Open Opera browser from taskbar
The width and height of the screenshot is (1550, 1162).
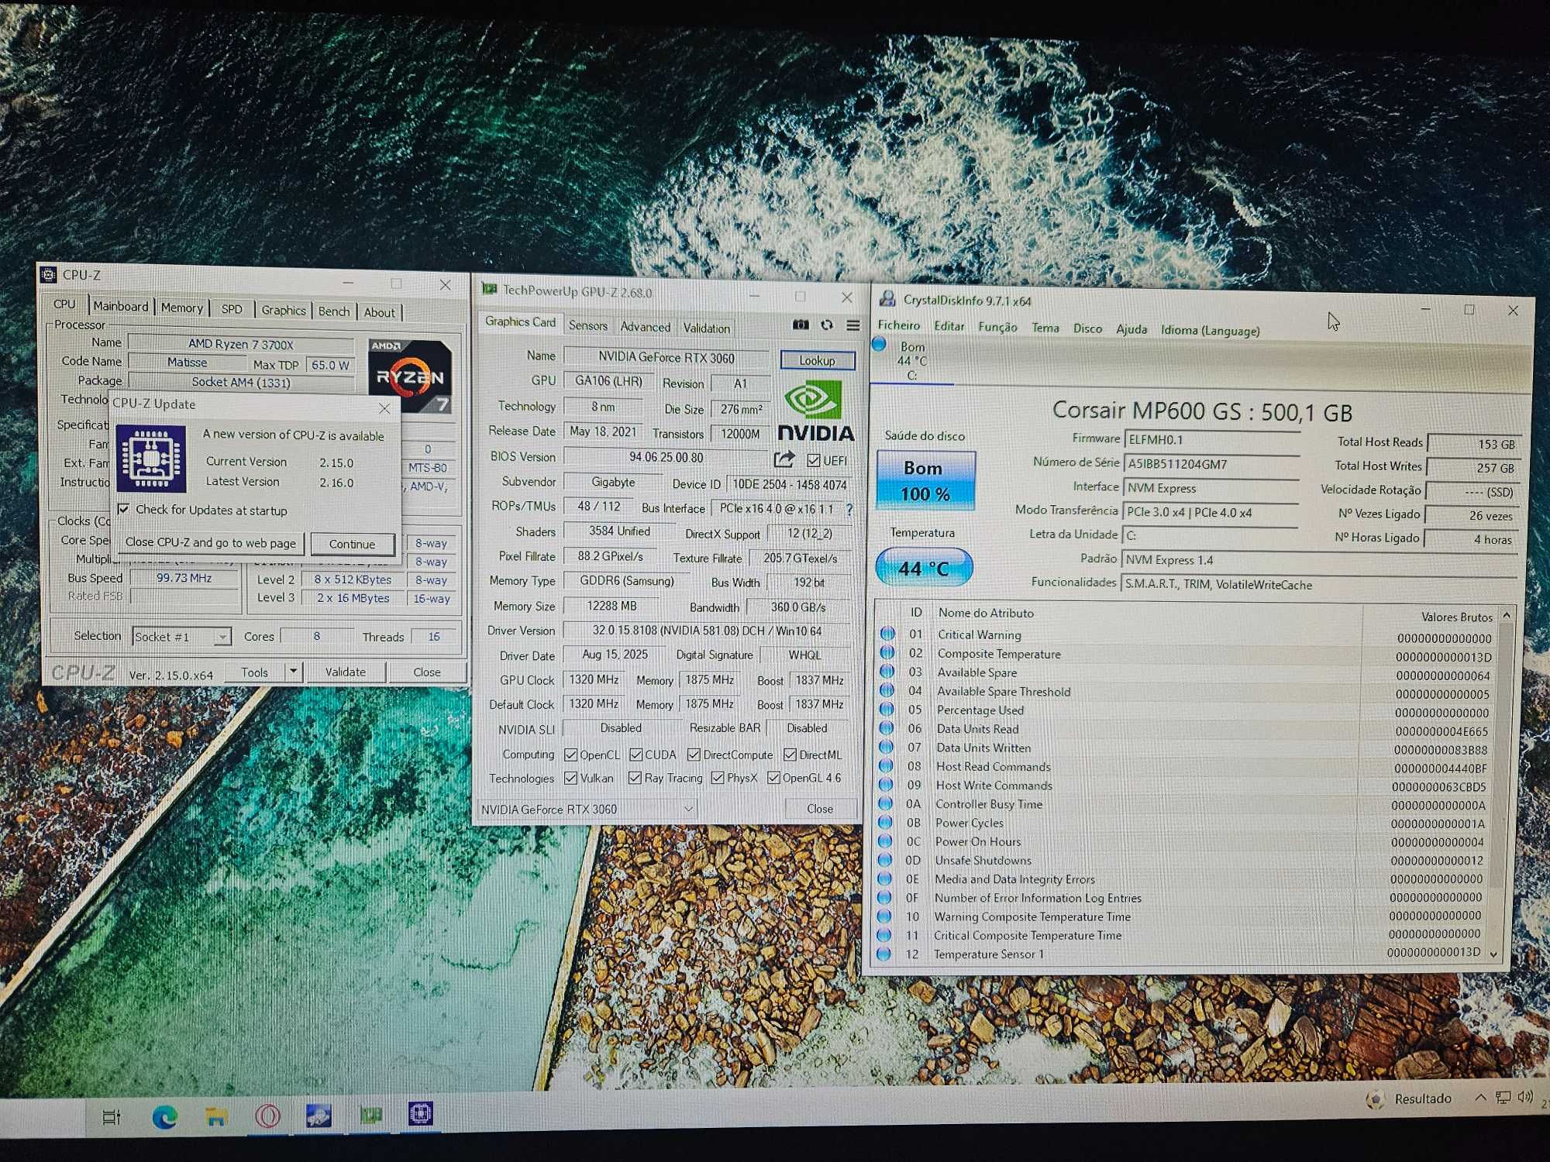click(x=267, y=1116)
